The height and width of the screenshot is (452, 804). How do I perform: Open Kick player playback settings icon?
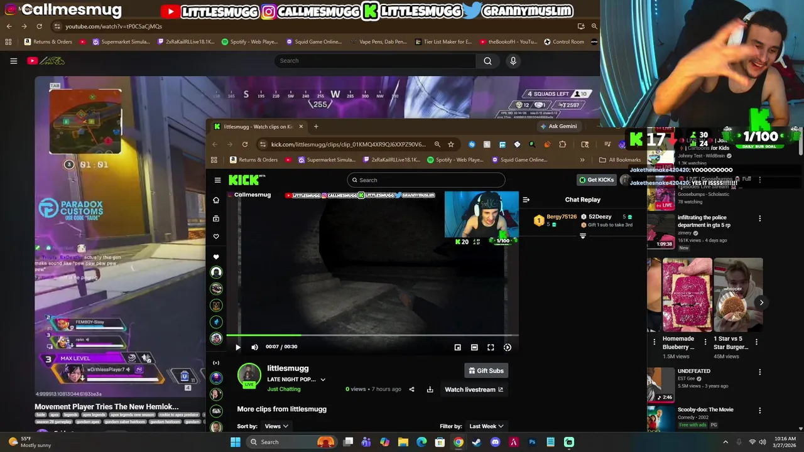coord(508,347)
